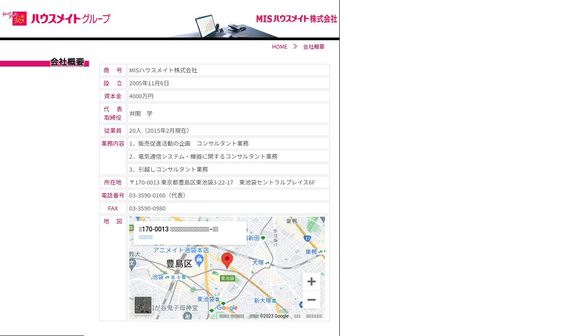Switch map to satellite view thumbnail
This screenshot has height=336, width=574.
143,305
